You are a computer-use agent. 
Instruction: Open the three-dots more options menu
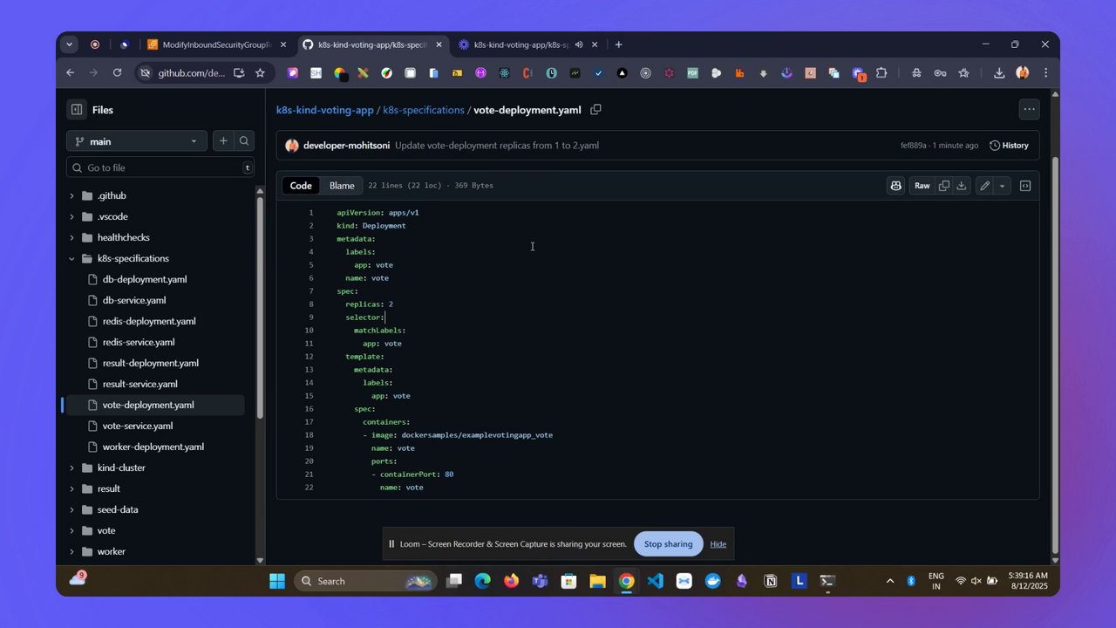tap(1029, 110)
